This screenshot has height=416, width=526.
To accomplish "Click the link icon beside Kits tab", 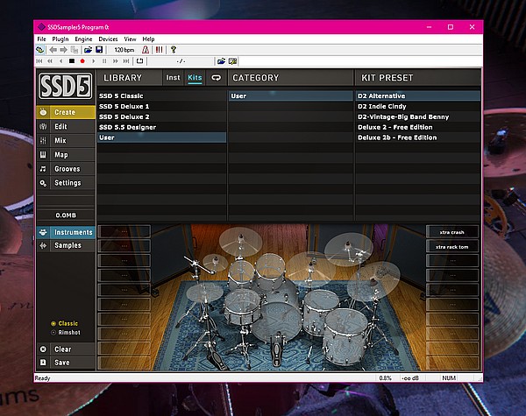I will [x=216, y=78].
